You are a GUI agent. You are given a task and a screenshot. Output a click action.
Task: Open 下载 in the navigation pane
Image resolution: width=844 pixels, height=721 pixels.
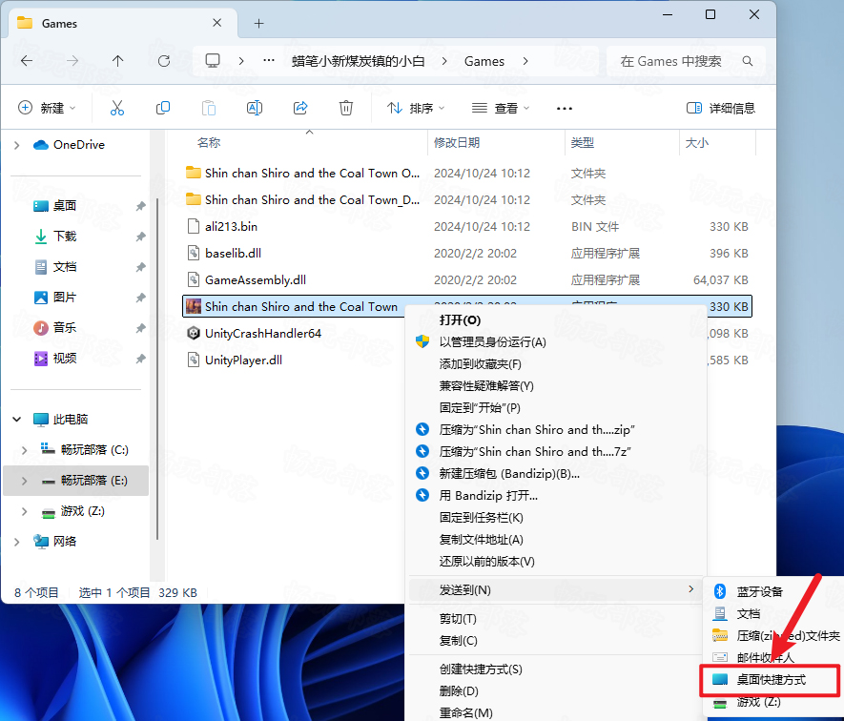[x=65, y=237]
